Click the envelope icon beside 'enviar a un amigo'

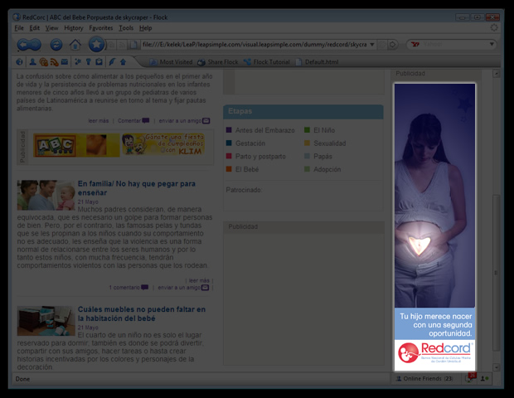[x=206, y=120]
